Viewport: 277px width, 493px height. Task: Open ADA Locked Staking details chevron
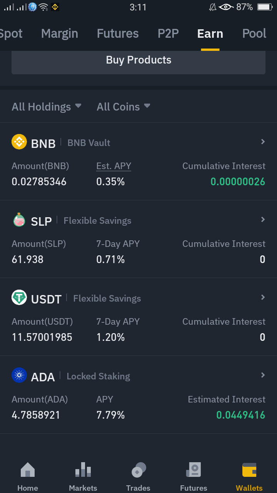[x=263, y=375]
